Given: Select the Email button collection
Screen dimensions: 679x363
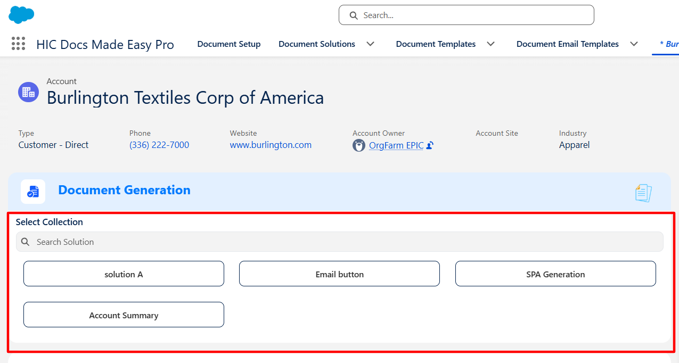Looking at the screenshot, I should coord(339,274).
